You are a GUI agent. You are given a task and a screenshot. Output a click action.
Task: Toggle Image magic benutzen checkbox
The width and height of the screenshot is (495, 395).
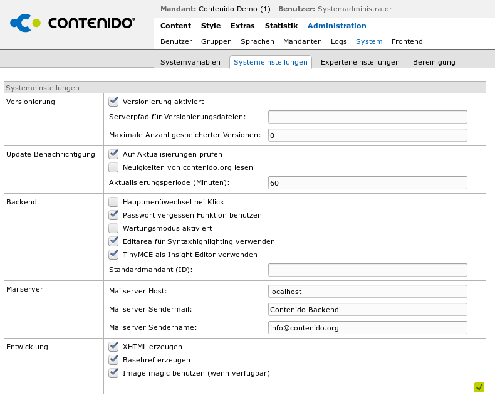pos(113,373)
